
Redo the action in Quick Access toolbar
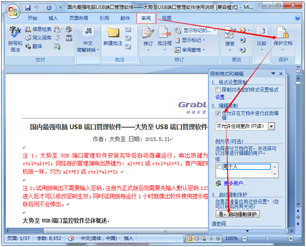coord(49,8)
